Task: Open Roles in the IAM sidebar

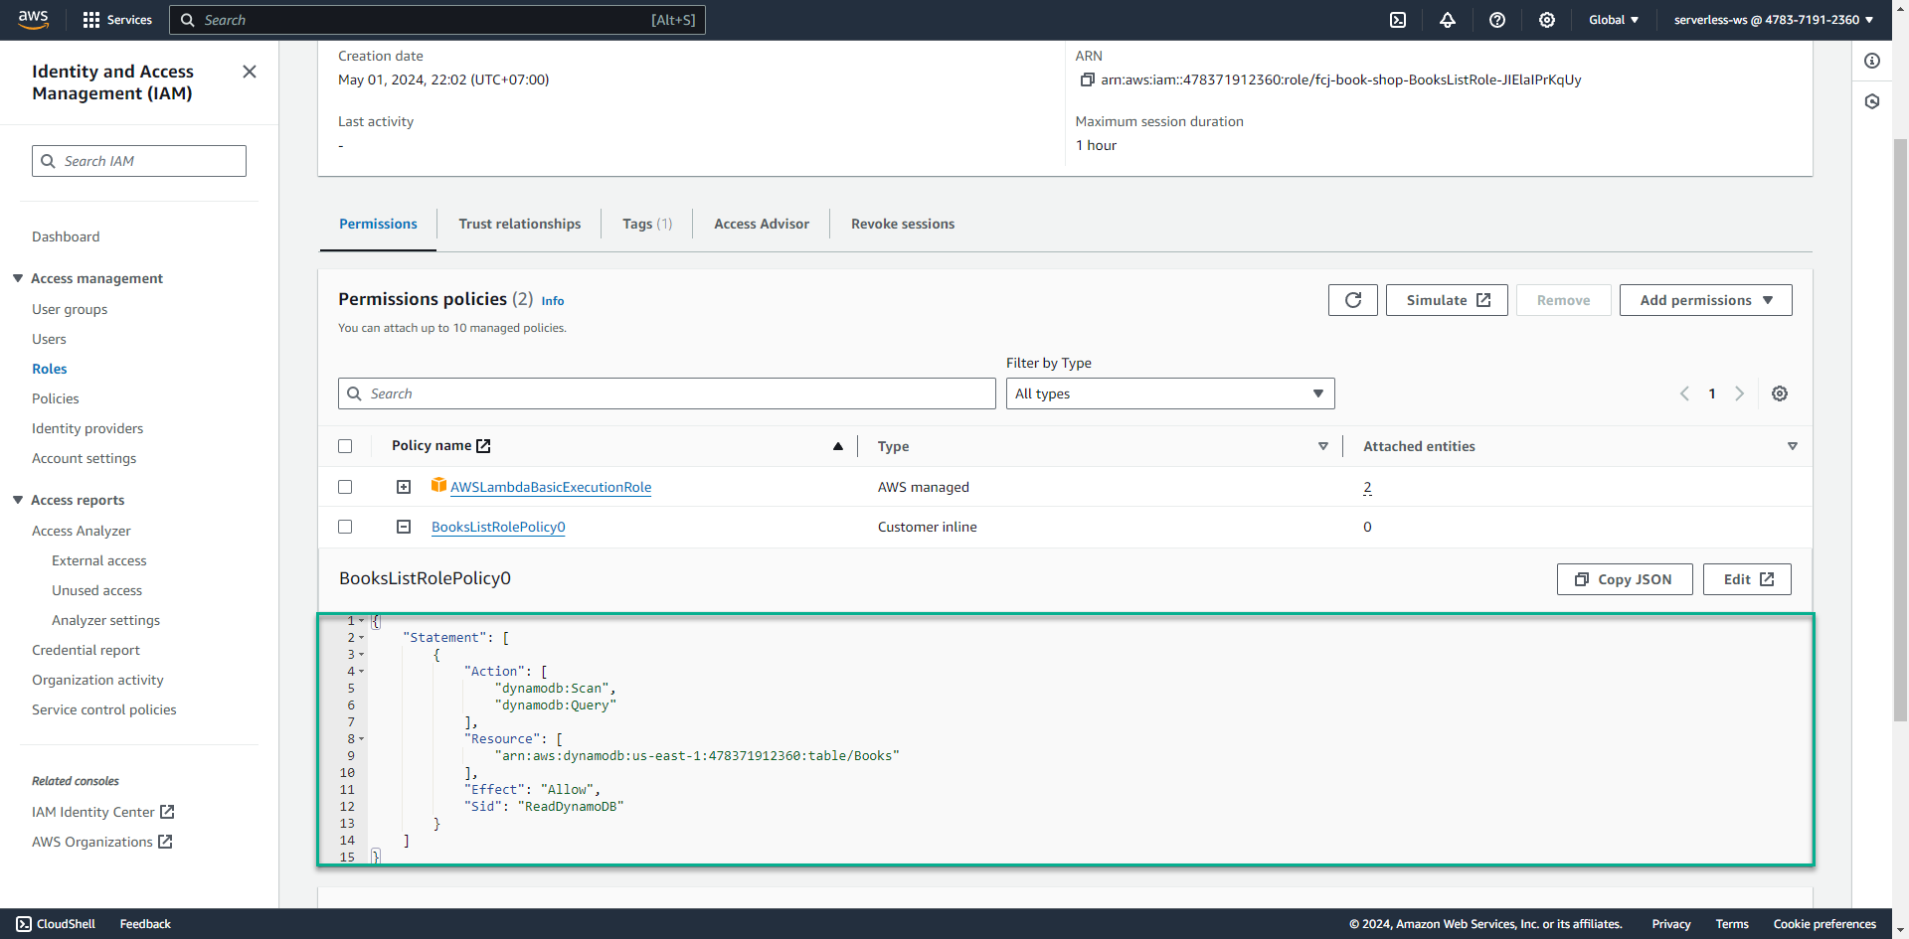Action: (50, 369)
